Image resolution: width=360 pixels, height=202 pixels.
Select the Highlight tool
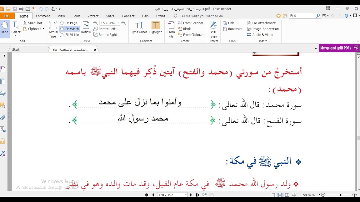click(x=156, y=28)
